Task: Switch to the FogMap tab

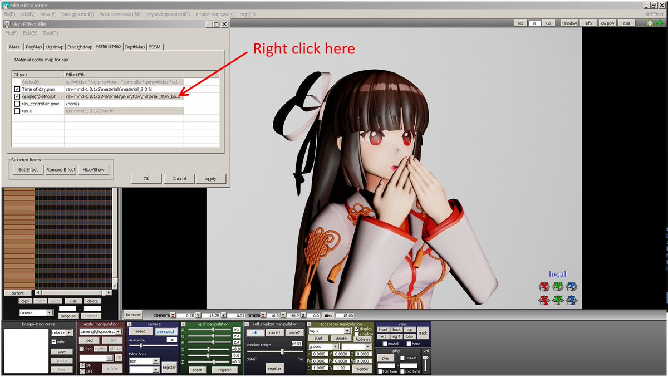Action: pyautogui.click(x=33, y=47)
